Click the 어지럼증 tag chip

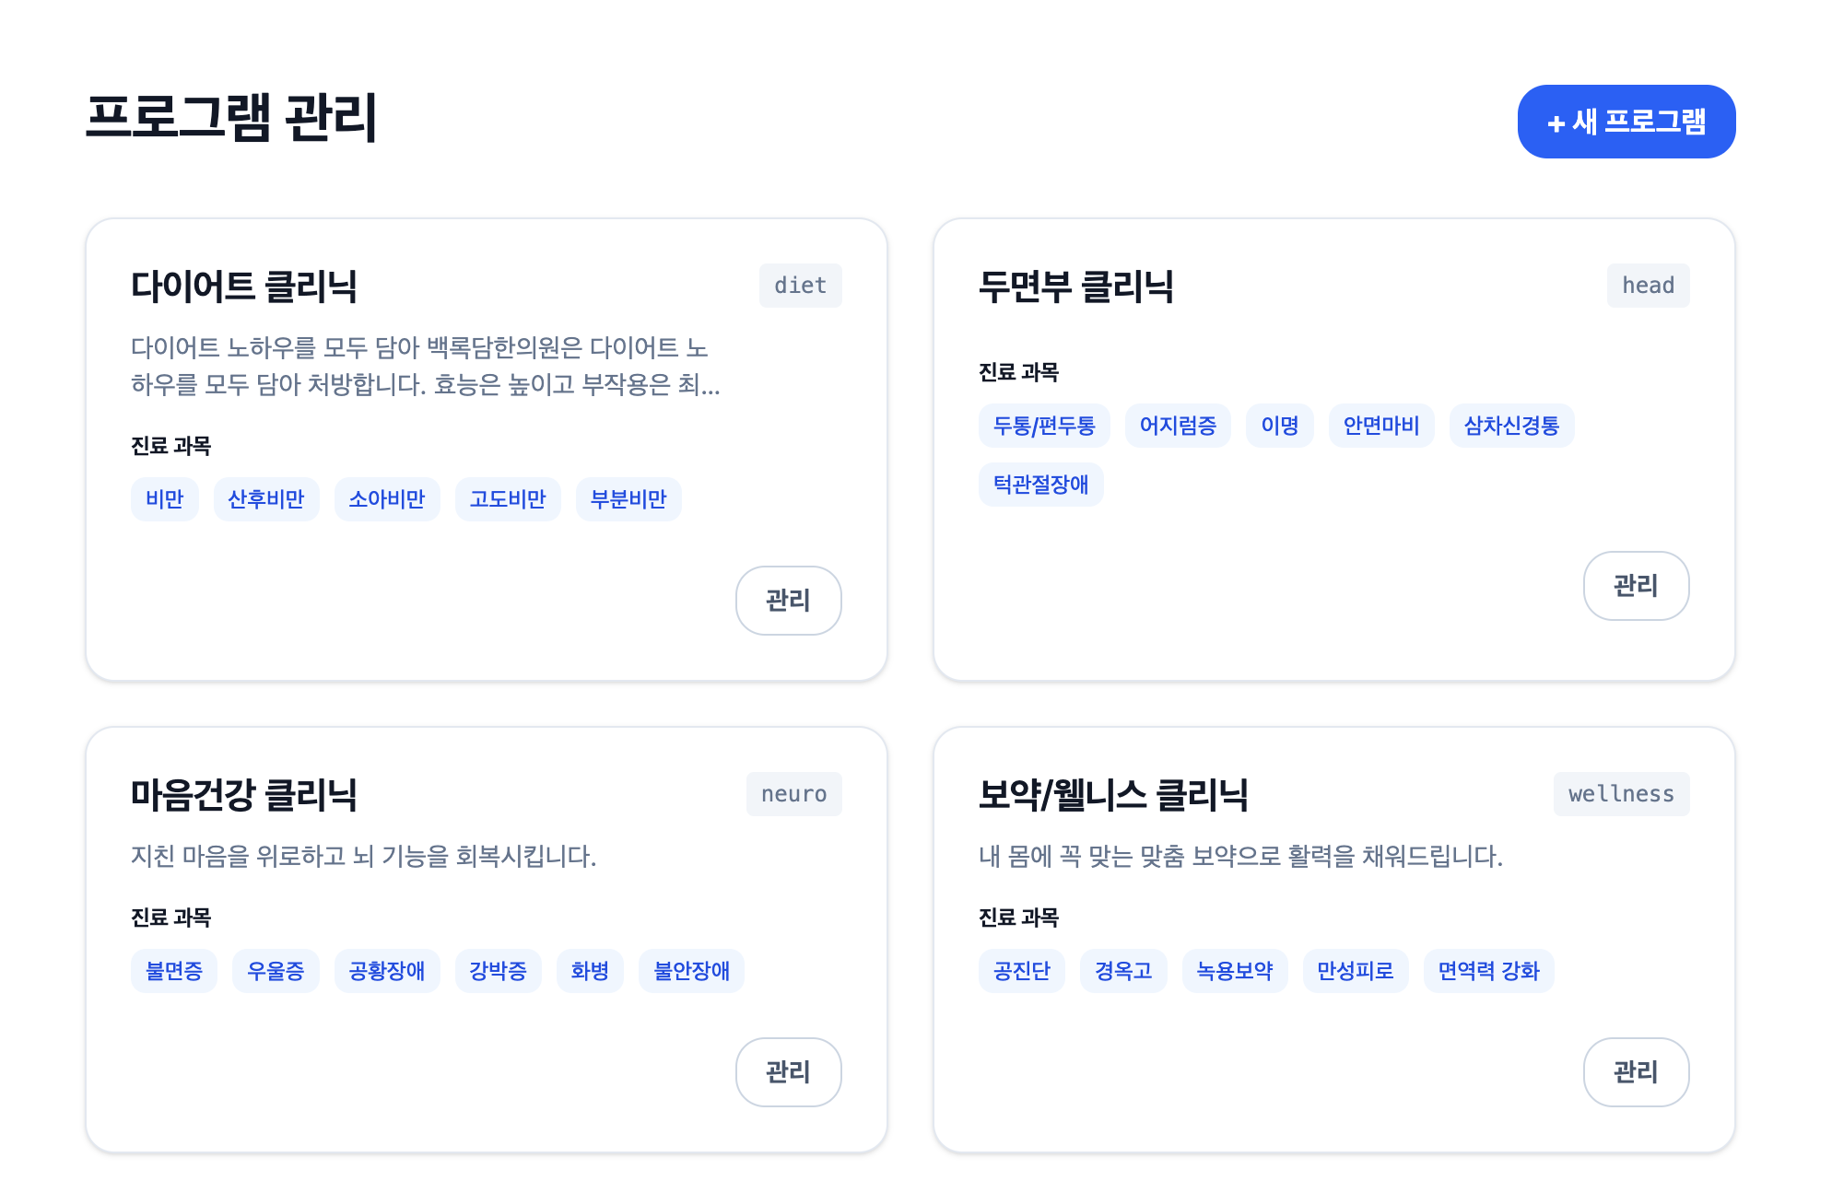(x=1178, y=426)
